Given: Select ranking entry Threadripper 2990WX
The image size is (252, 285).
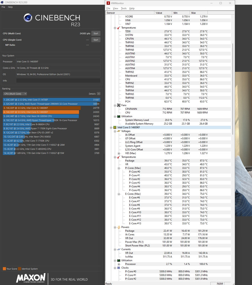Looking at the screenshot, I should 52,104.
